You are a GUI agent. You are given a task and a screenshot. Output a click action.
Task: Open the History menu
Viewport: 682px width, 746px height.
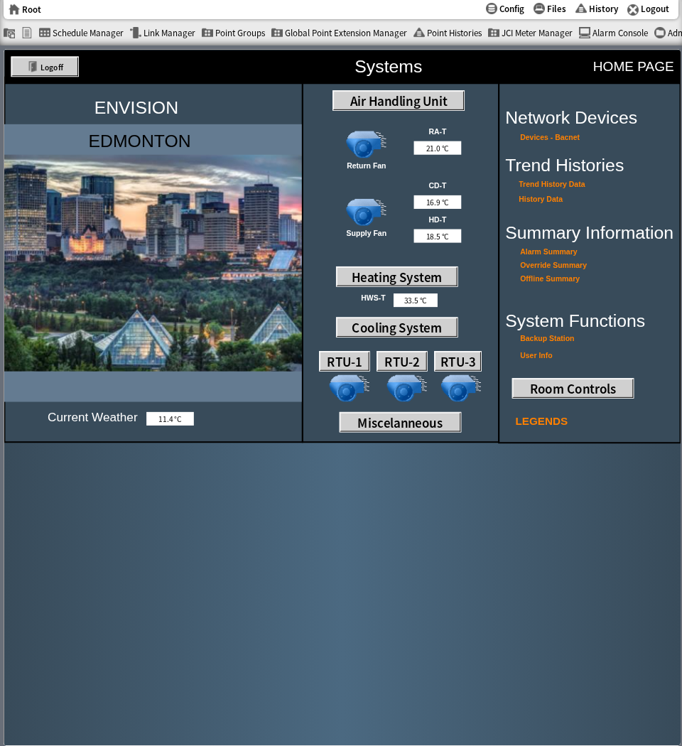click(596, 9)
